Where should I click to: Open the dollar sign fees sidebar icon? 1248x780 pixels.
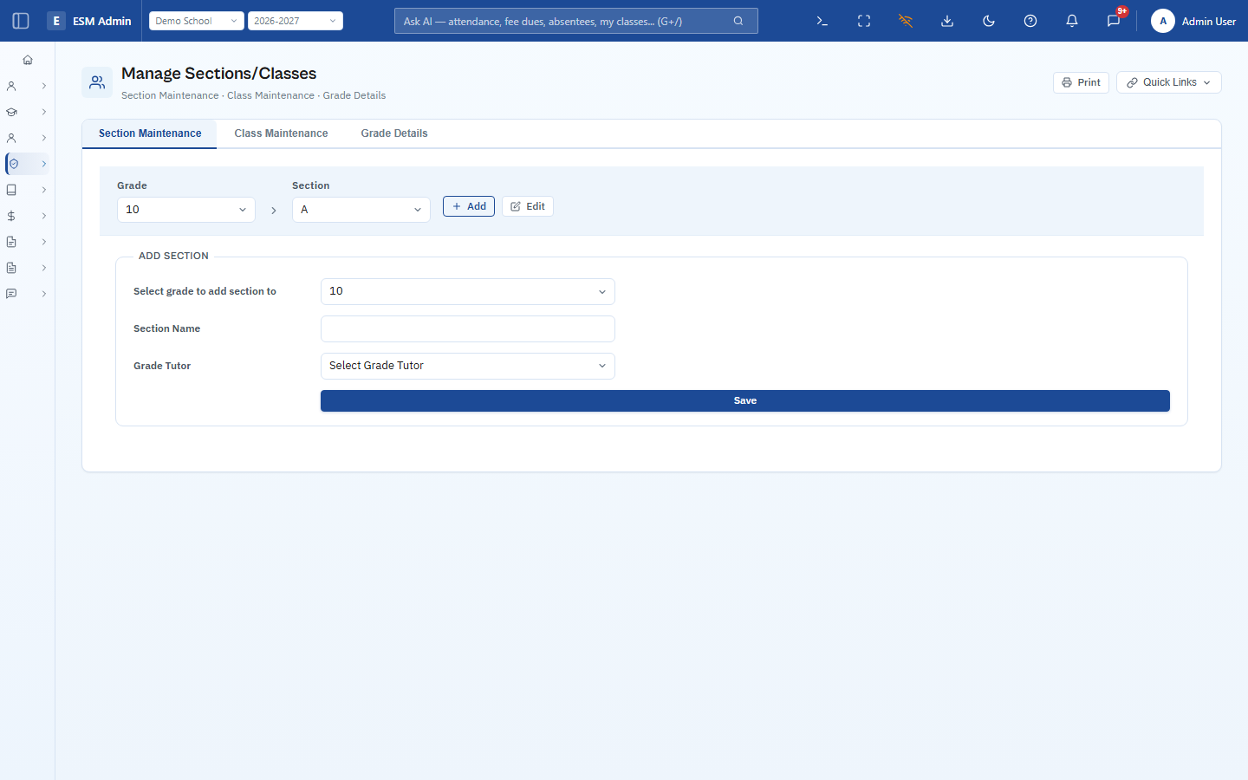[x=11, y=216]
